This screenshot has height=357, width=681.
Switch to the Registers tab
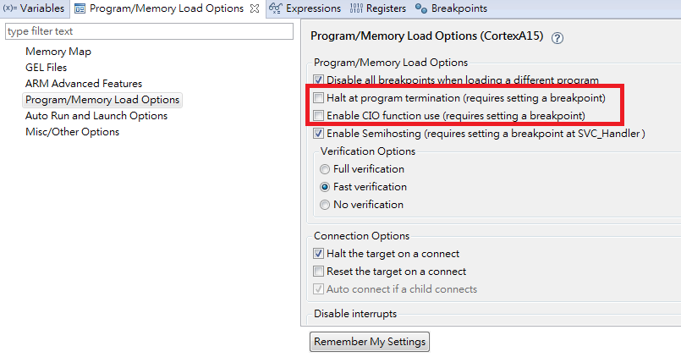[377, 9]
